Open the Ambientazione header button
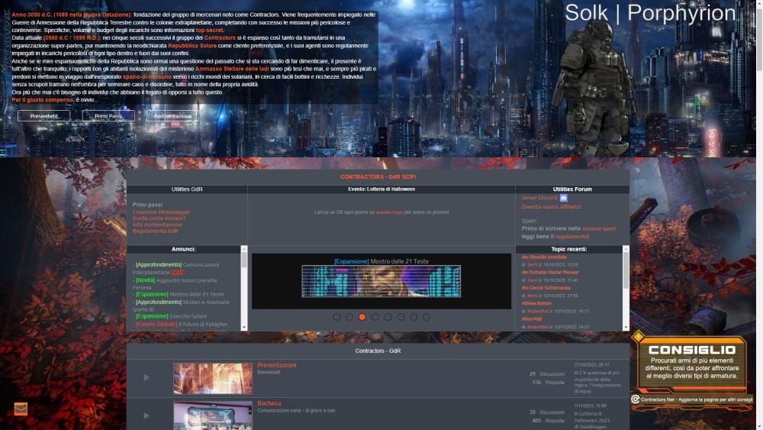Screen dimensions: 763x430 point(172,116)
